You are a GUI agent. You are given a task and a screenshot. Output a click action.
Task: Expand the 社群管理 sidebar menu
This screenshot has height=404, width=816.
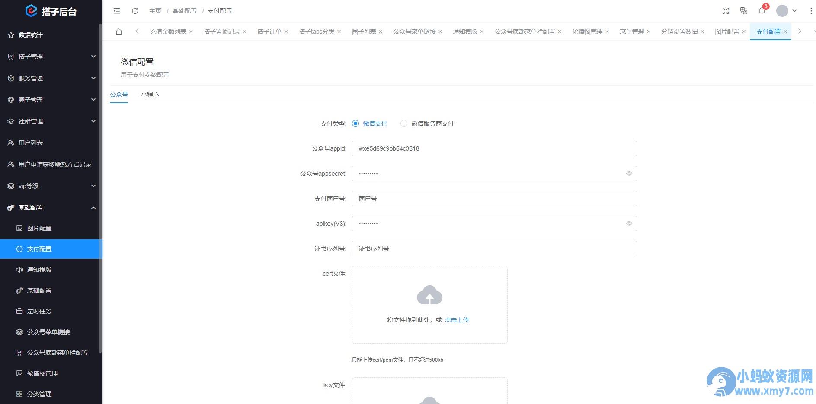point(51,121)
